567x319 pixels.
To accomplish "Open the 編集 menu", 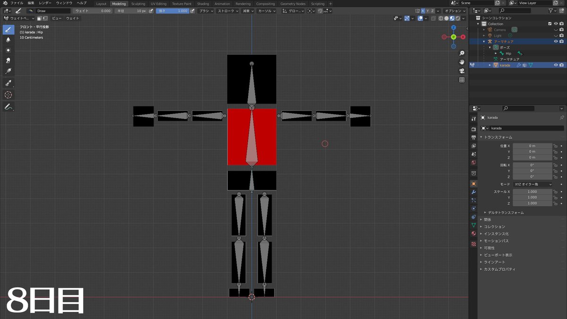I will [31, 3].
